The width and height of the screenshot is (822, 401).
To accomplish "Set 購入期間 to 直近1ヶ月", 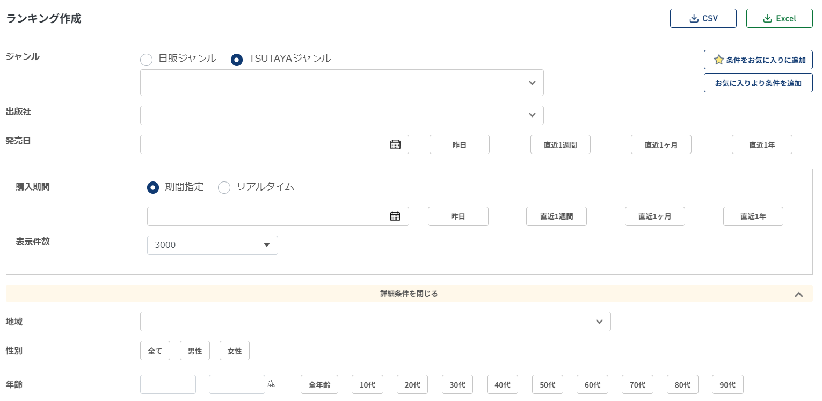I will pyautogui.click(x=654, y=216).
